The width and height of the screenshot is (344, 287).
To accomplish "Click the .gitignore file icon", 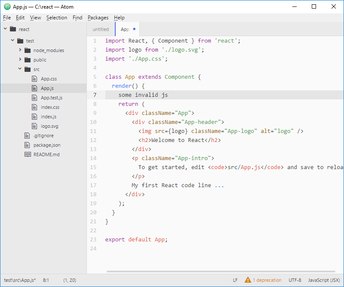I will (28, 136).
